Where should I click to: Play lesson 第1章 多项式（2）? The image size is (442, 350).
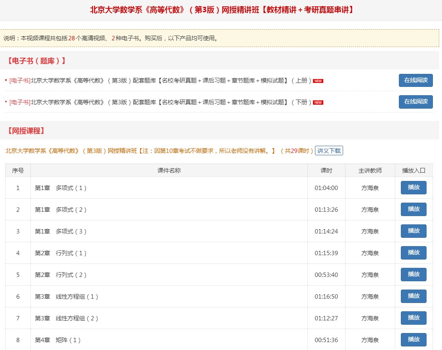(x=414, y=209)
